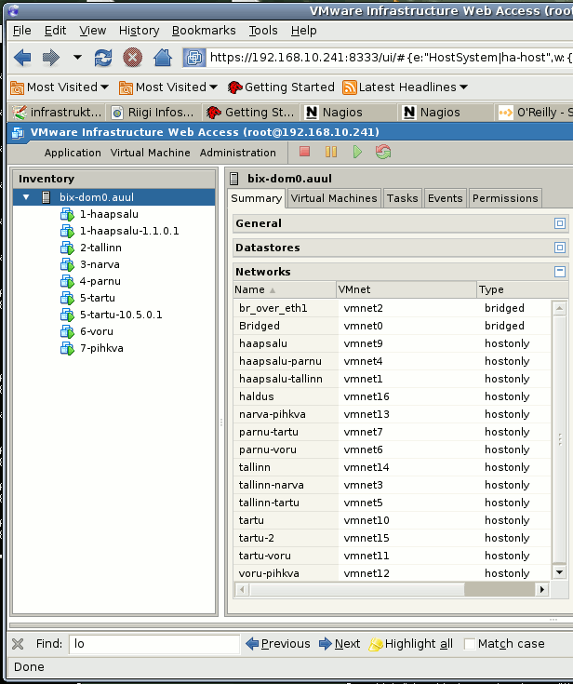This screenshot has width=573, height=684.
Task: Switch to the infrastrukt... browser tab
Action: point(57,113)
